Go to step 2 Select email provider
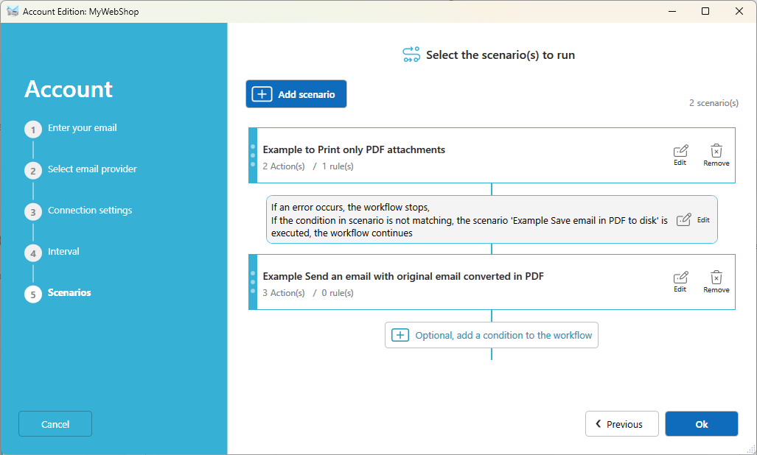This screenshot has width=757, height=455. 80,169
